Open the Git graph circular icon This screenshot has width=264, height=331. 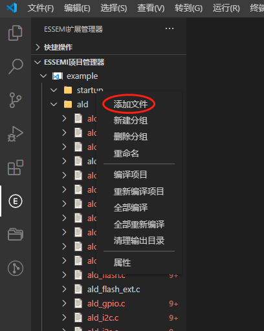tap(16, 268)
